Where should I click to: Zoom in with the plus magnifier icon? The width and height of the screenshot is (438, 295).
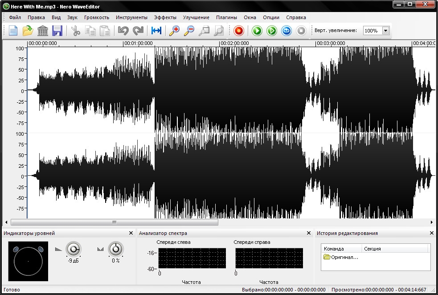coord(174,31)
